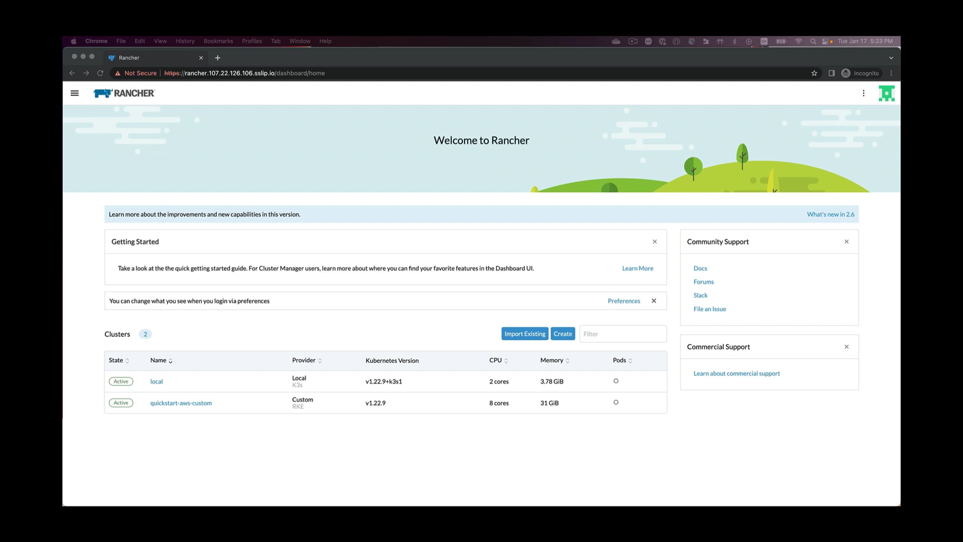This screenshot has width=963, height=542.
Task: Open macOS Spotlight search
Action: click(x=813, y=41)
